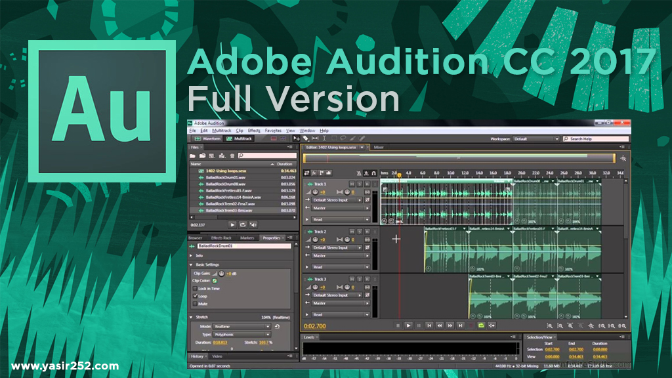Toggle loop playback in Files panel preview
The width and height of the screenshot is (672, 378).
click(243, 224)
